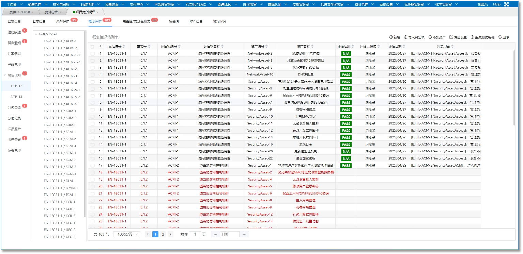Tick the checkbox for row 18
Image resolution: width=523 pixels, height=254 pixels.
pos(92,172)
